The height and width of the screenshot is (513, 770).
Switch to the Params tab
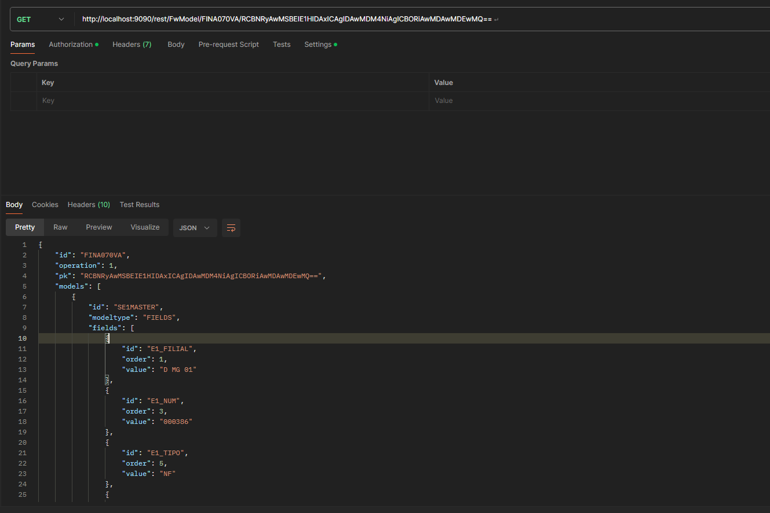coord(23,45)
